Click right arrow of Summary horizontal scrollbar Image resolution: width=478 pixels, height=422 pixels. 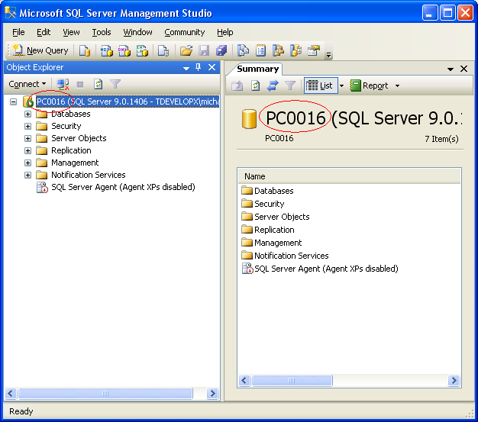pyautogui.click(x=454, y=381)
